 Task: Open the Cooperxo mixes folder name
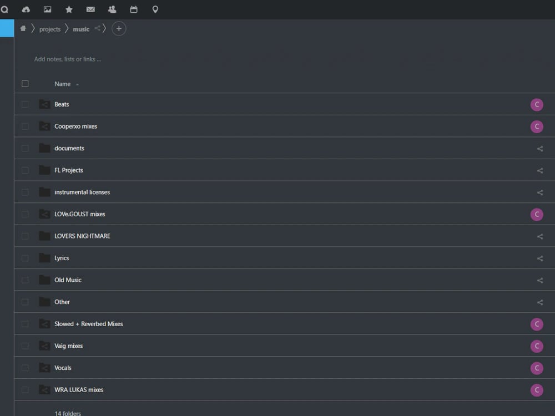[x=75, y=126]
